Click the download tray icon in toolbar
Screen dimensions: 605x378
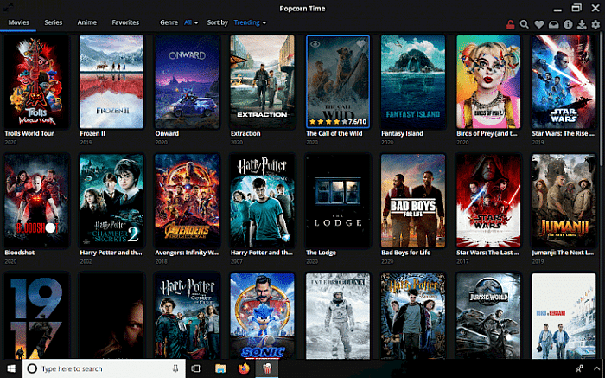pyautogui.click(x=582, y=25)
